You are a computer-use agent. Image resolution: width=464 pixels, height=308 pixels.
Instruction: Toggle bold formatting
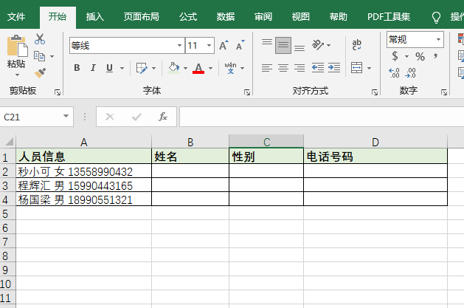click(x=77, y=68)
